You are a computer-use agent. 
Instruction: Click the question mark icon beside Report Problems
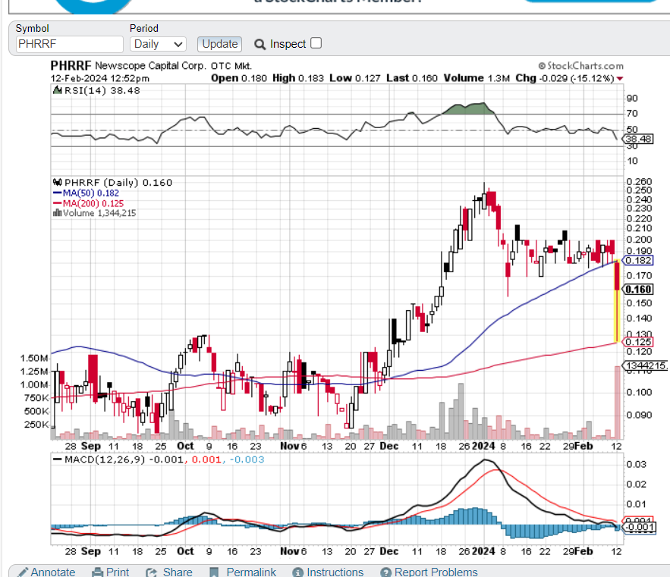[x=386, y=572]
